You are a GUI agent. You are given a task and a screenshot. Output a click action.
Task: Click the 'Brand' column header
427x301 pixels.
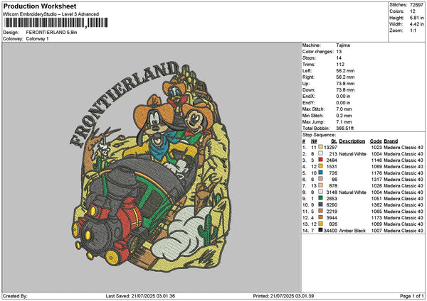pos(391,141)
